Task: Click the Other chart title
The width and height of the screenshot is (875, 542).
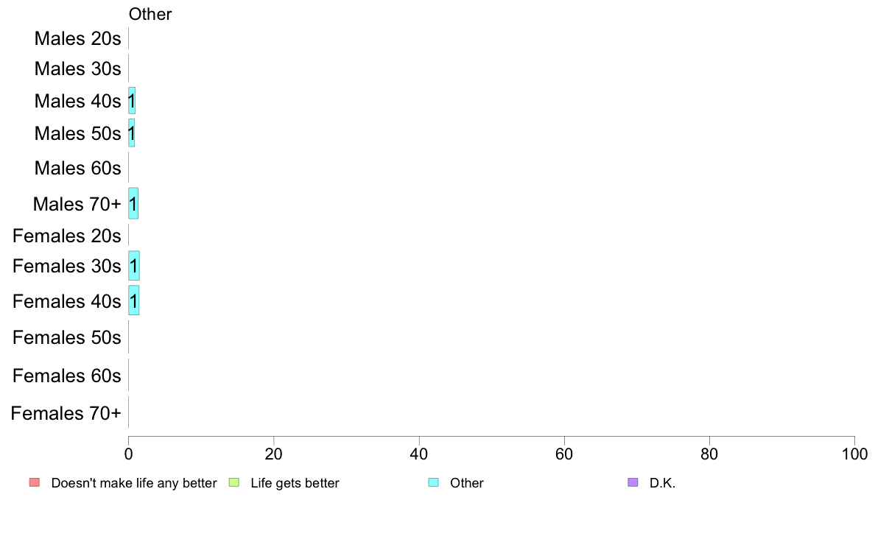Action: tap(150, 14)
